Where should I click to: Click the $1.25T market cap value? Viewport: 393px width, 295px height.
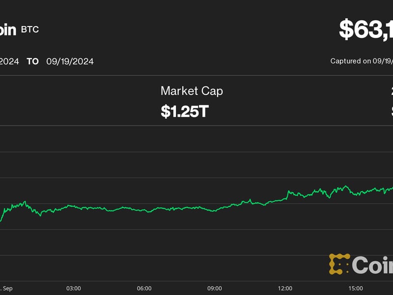[x=185, y=111]
